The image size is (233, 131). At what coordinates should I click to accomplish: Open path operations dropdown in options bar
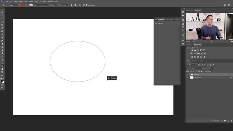tap(71, 5)
